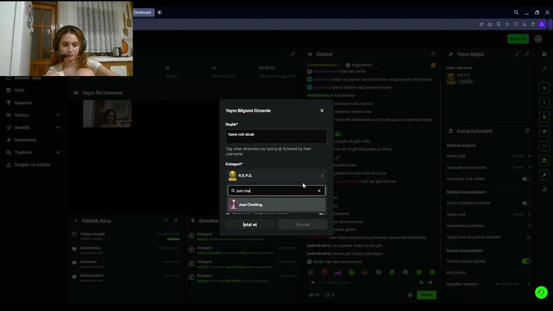Click the Amintore follow activity entry
Image resolution: width=553 pixels, height=311 pixels.
pos(126,264)
